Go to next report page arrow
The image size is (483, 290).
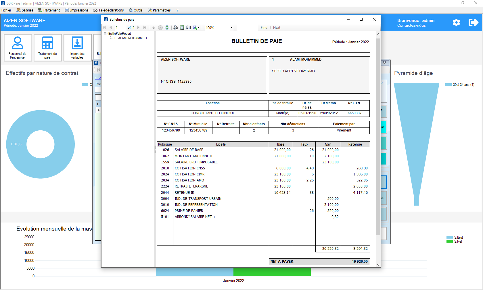[139, 28]
